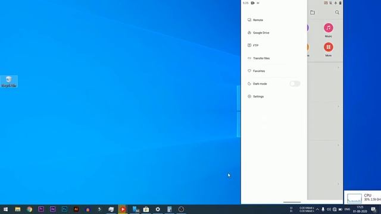
Task: Click the volume speaker tray icon
Action: click(329, 209)
